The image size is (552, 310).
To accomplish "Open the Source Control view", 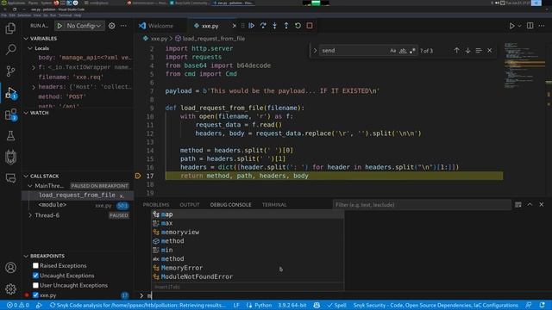I will (x=10, y=71).
